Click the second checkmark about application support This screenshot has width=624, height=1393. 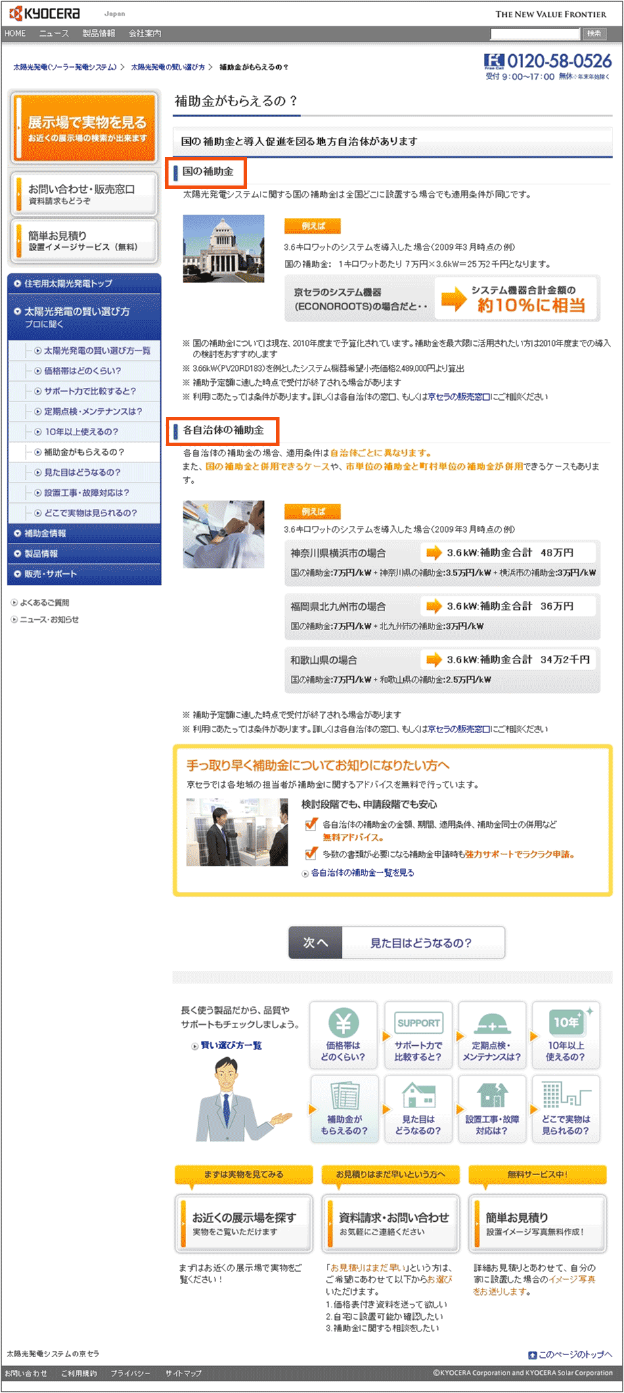coord(311,854)
